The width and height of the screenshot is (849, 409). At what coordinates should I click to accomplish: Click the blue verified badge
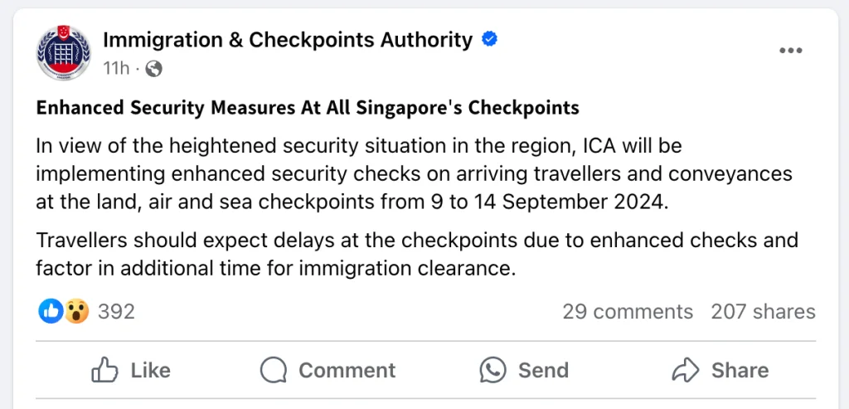point(490,39)
